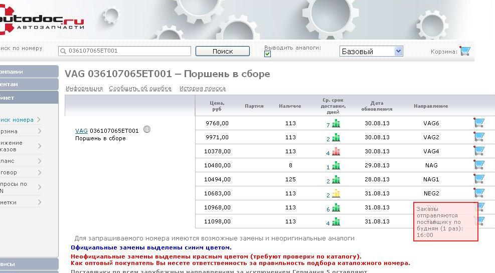495x273 pixels.
Task: Click delivery statistics bar icon for VAG6 row
Action: (336, 123)
